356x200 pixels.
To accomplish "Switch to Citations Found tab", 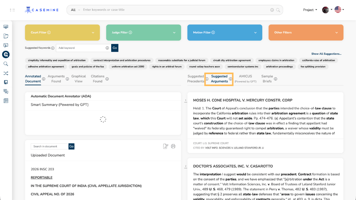I will (98, 79).
